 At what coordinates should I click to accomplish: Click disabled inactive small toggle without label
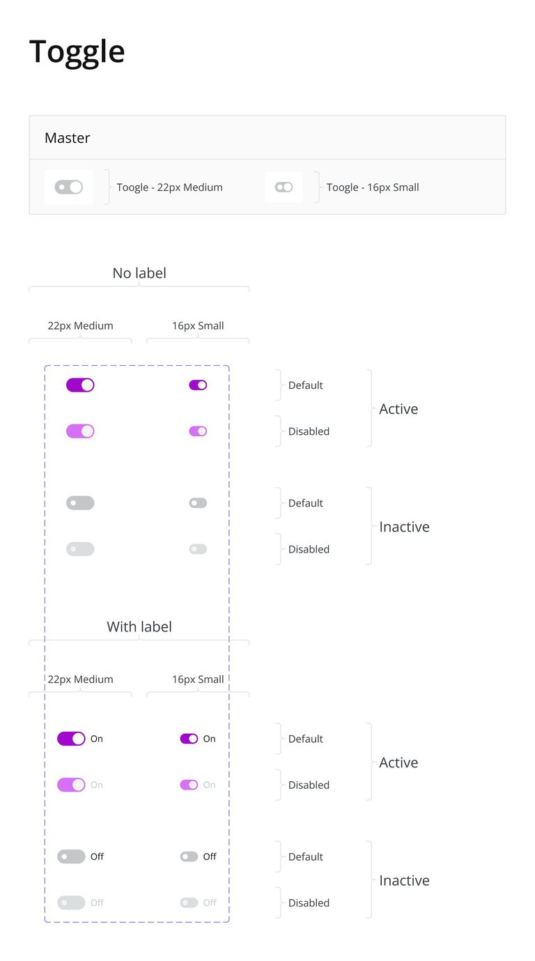(x=198, y=549)
